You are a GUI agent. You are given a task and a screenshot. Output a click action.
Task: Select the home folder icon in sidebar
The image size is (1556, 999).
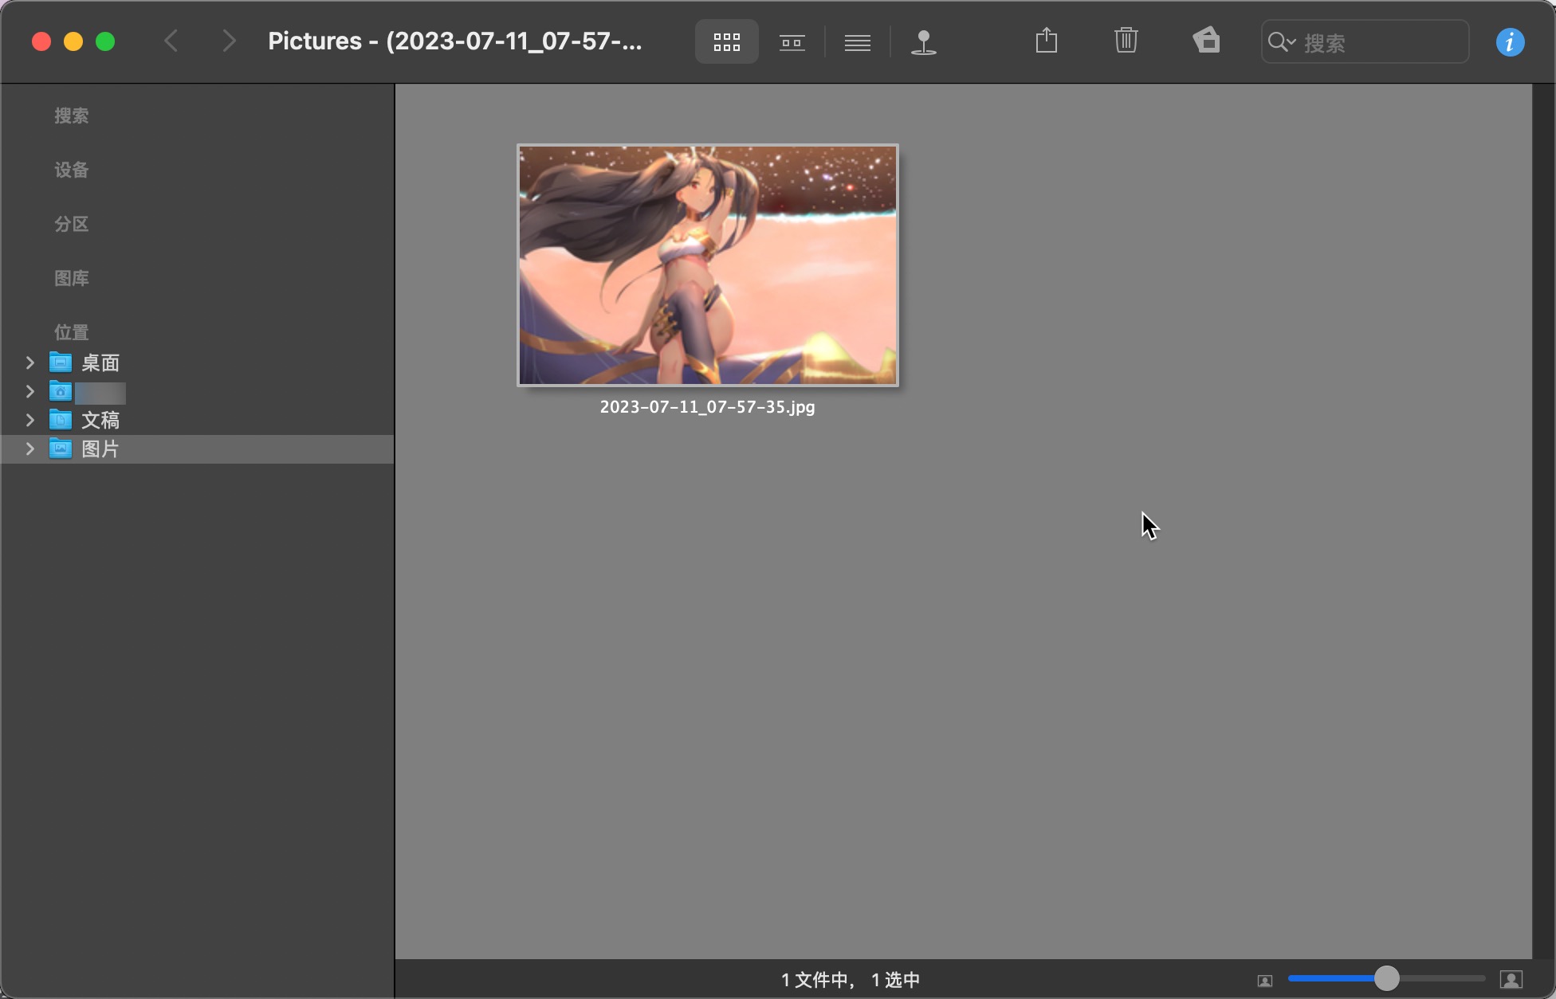[61, 392]
